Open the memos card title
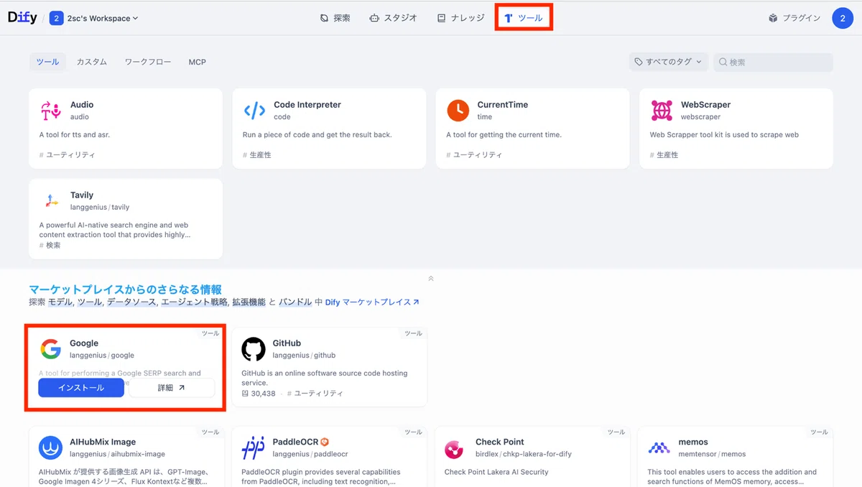 point(693,442)
